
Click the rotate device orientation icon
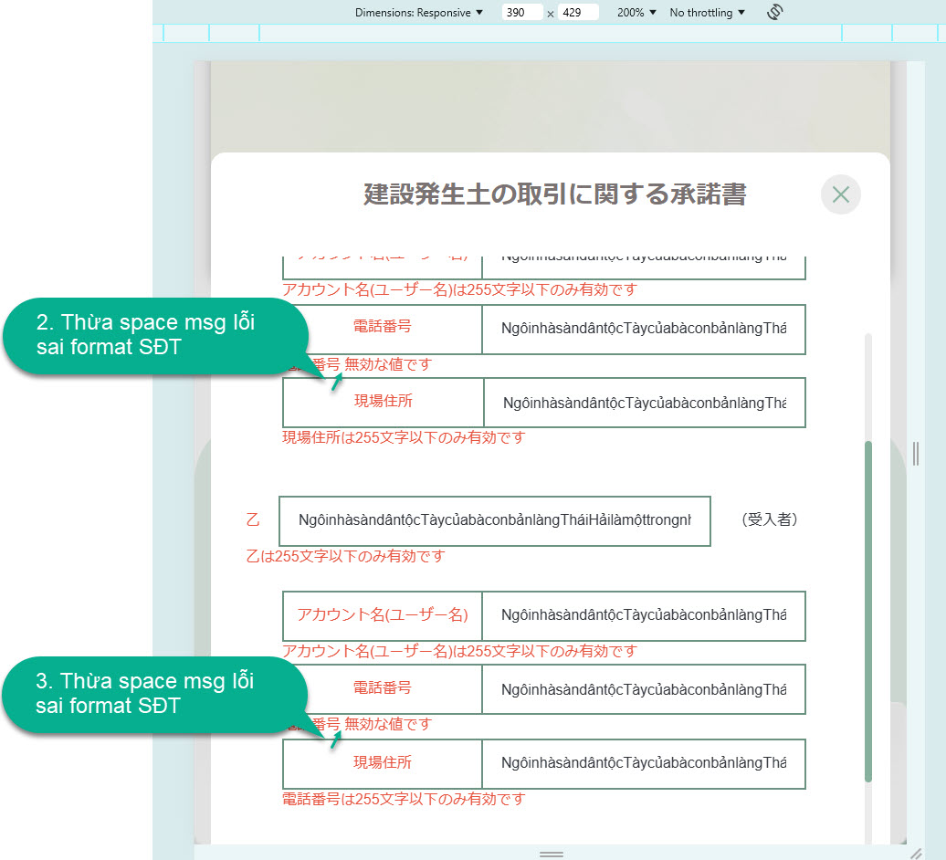[775, 13]
